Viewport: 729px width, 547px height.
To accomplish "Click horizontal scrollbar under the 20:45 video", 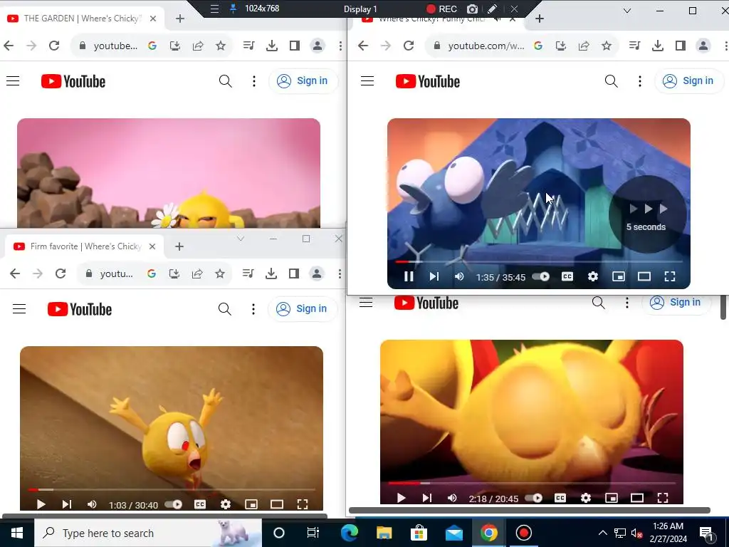I will [x=530, y=510].
